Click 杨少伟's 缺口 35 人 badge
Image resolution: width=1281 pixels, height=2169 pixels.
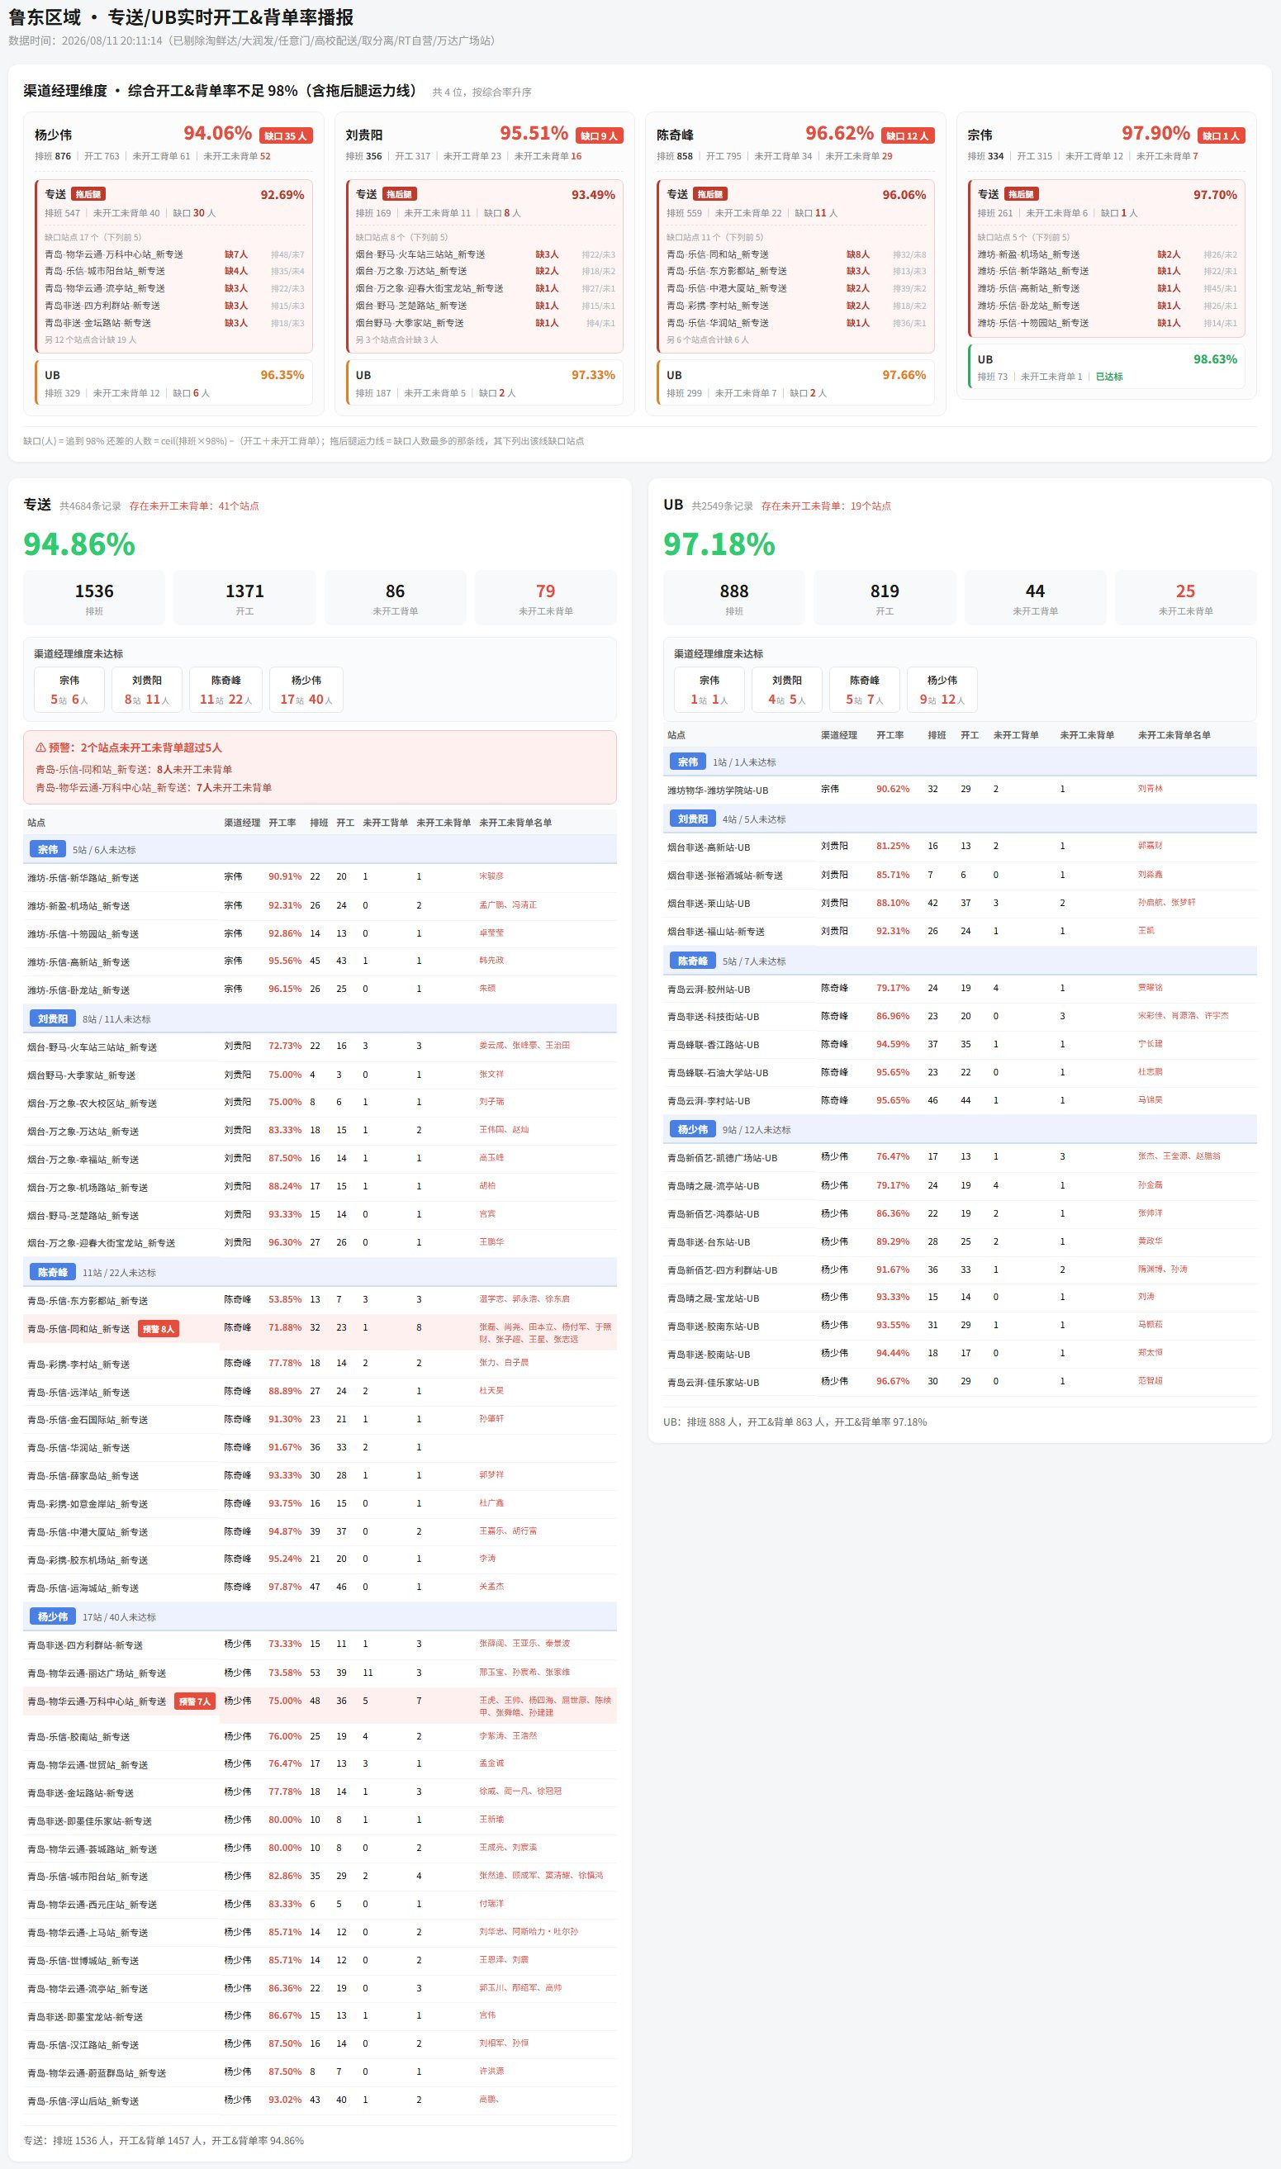(x=286, y=135)
